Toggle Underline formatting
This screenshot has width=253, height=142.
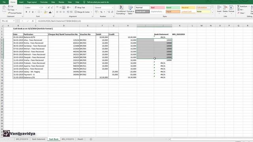pyautogui.click(x=32, y=12)
